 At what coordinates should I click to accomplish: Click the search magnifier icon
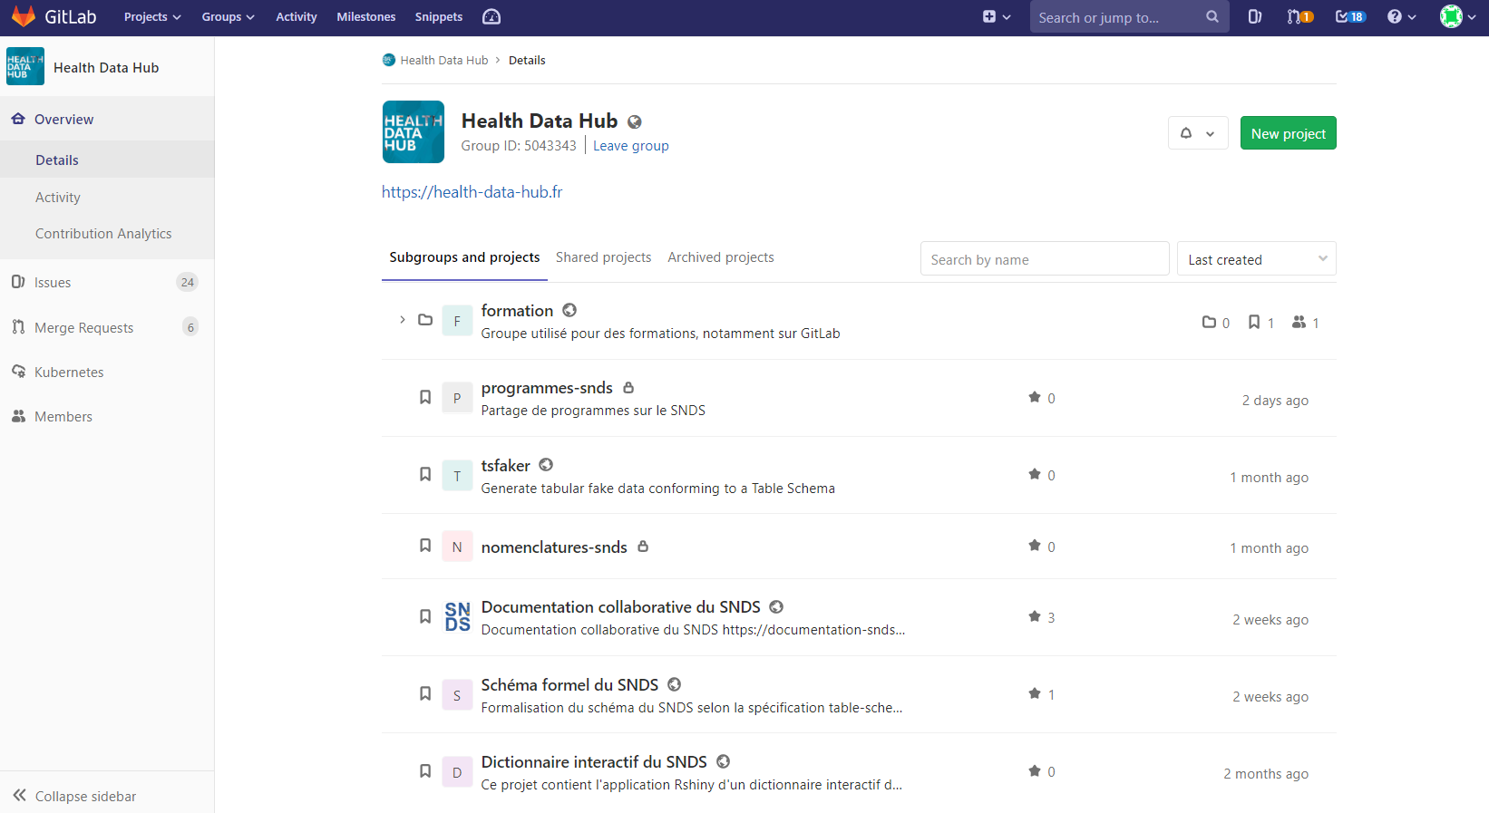(1212, 17)
